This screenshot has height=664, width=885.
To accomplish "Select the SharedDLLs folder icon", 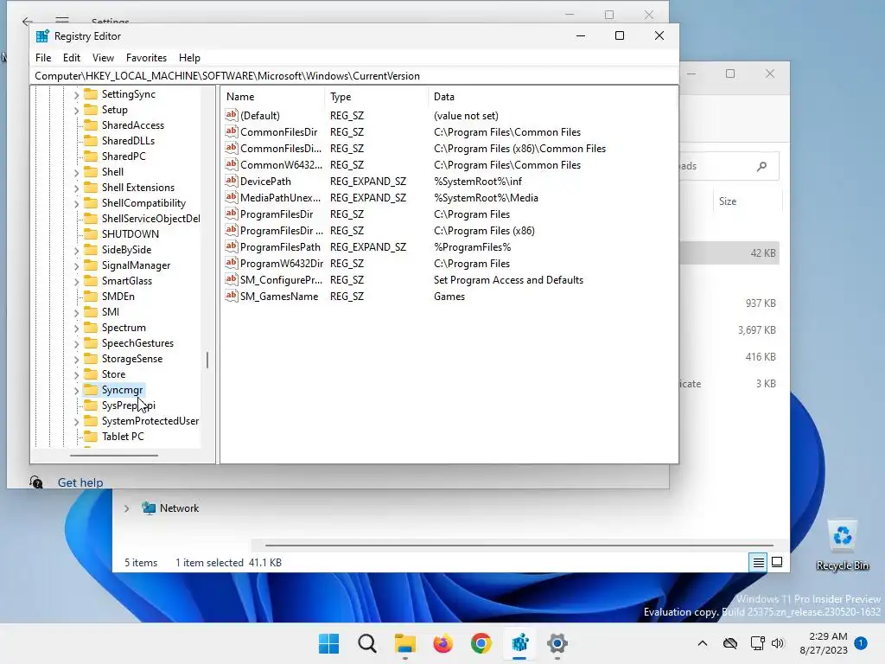I will pyautogui.click(x=90, y=141).
